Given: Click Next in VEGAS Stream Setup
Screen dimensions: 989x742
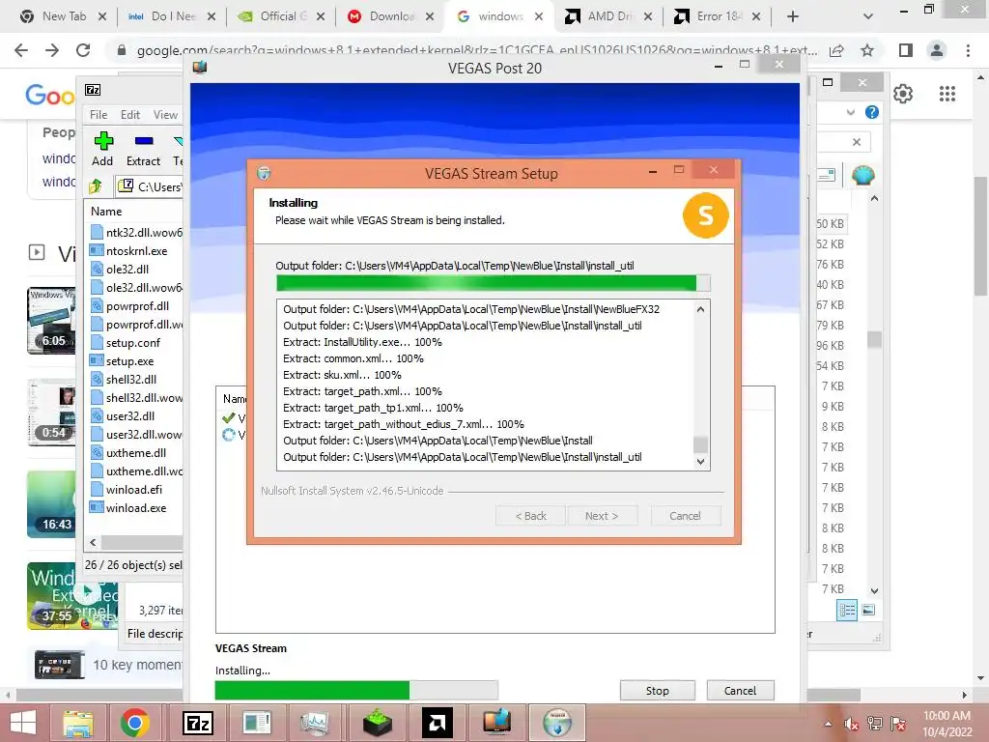Looking at the screenshot, I should 602,516.
